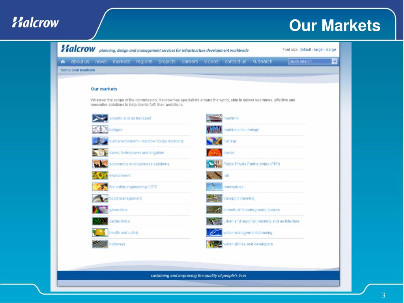The width and height of the screenshot is (404, 303).
Task: Follow dams, hydropower and irrigation link
Action: 137,153
